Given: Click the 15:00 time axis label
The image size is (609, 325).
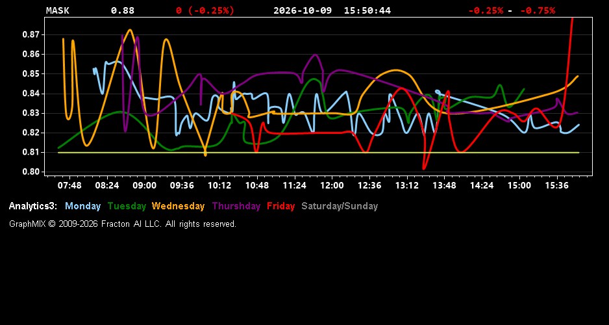Looking at the screenshot, I should click(519, 185).
